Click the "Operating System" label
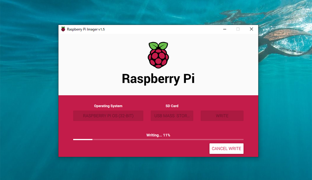This screenshot has width=312, height=180. pyautogui.click(x=108, y=106)
